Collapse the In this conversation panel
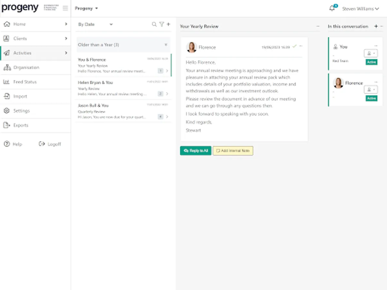 382,26
